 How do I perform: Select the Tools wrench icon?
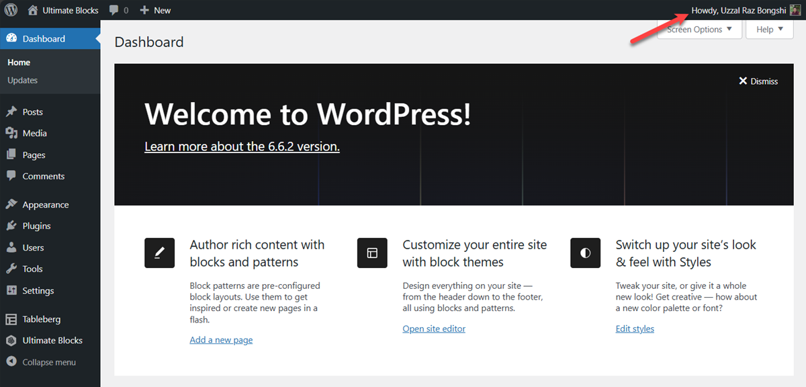pyautogui.click(x=13, y=269)
